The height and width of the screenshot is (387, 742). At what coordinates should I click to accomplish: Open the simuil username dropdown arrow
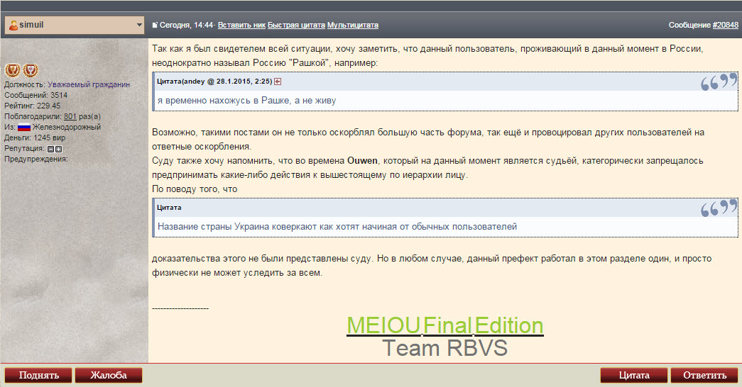[139, 25]
